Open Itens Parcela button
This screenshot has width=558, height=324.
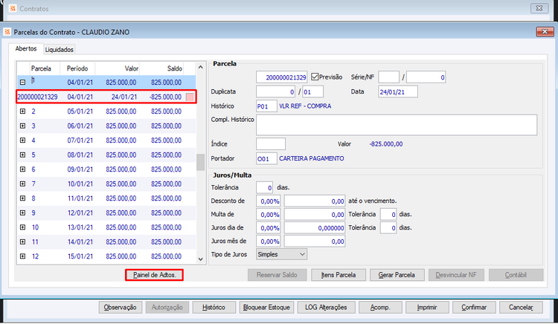click(339, 275)
